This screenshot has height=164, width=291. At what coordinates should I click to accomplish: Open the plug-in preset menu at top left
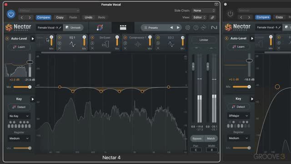[x=49, y=10]
